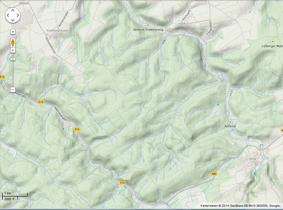Pan the map down with the arrow
The image size is (283, 210).
point(13,20)
